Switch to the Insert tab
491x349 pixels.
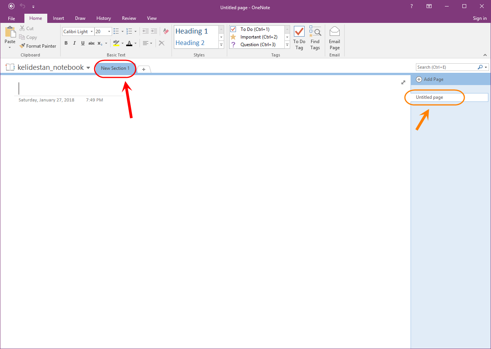tap(58, 18)
